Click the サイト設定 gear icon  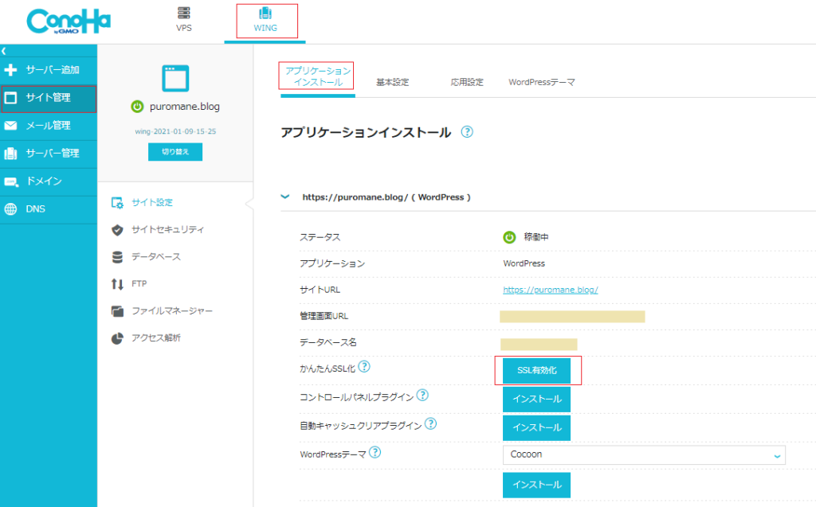117,203
